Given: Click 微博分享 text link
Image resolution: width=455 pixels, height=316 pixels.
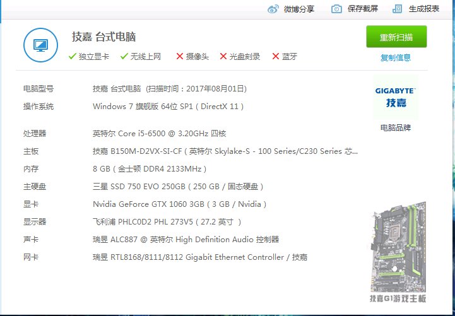Looking at the screenshot, I should (299, 9).
